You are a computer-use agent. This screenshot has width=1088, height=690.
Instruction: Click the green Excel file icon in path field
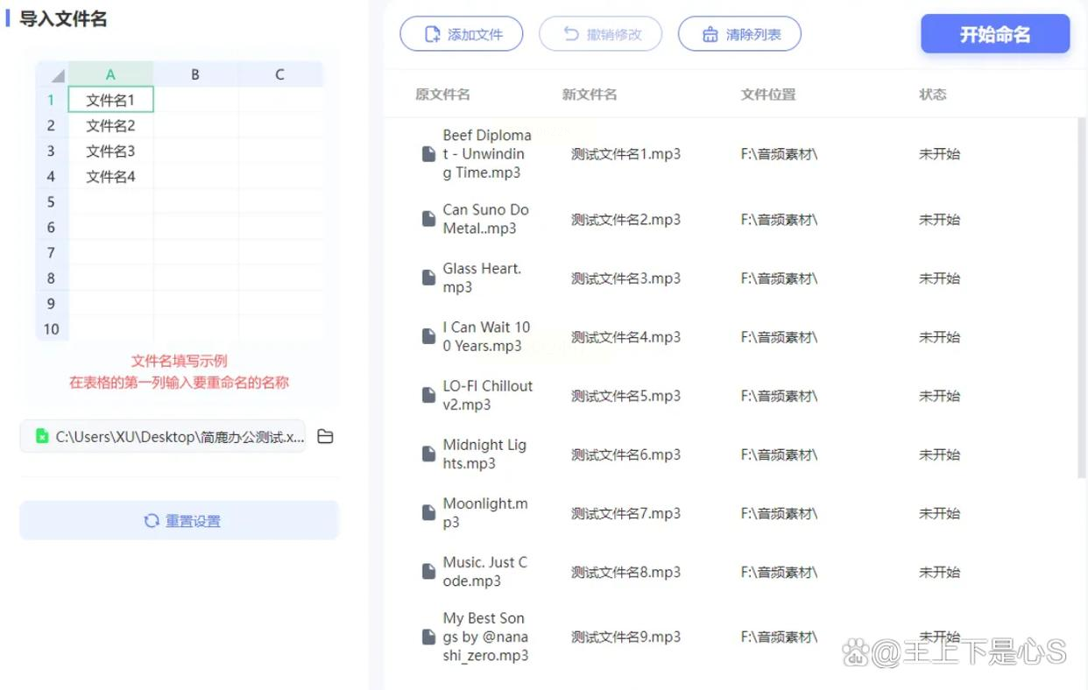[41, 436]
